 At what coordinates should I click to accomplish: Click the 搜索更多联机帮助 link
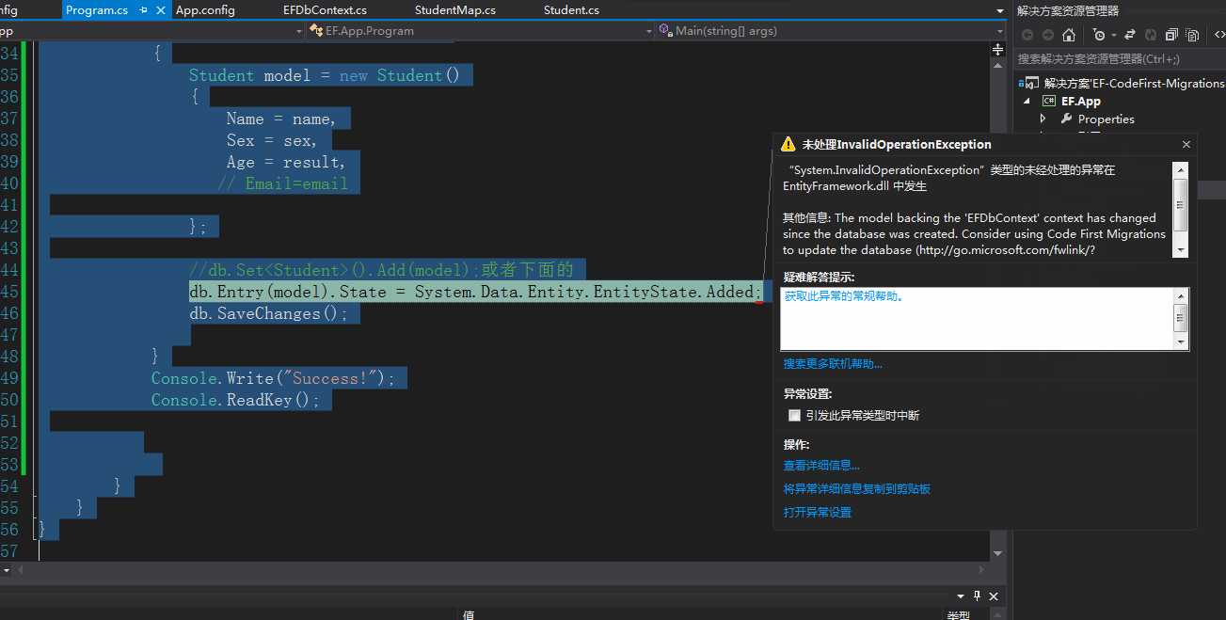[833, 364]
